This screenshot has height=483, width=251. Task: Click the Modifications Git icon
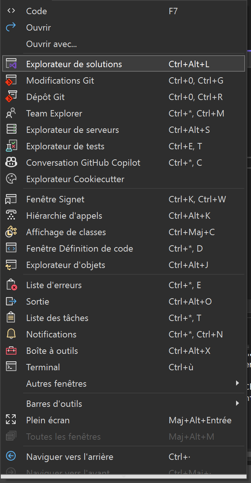(x=11, y=81)
